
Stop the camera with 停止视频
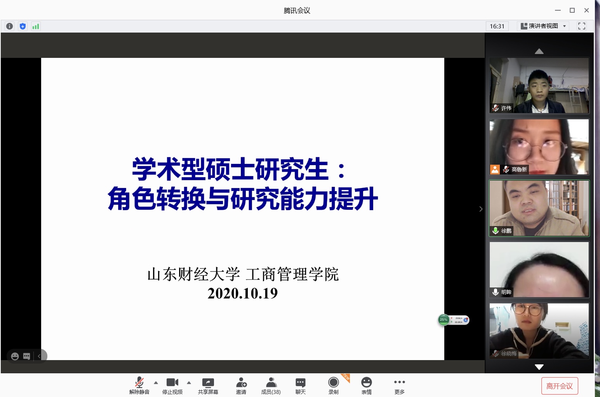pos(172,385)
